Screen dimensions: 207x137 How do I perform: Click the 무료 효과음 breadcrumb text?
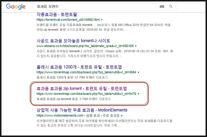[111, 116]
